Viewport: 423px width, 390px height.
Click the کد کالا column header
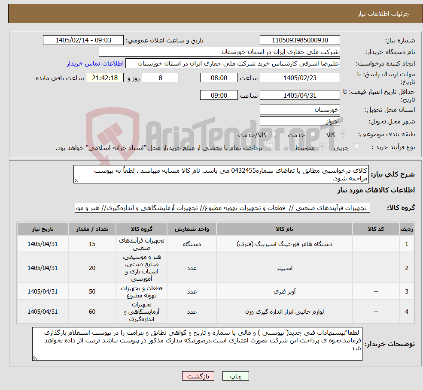point(376,229)
